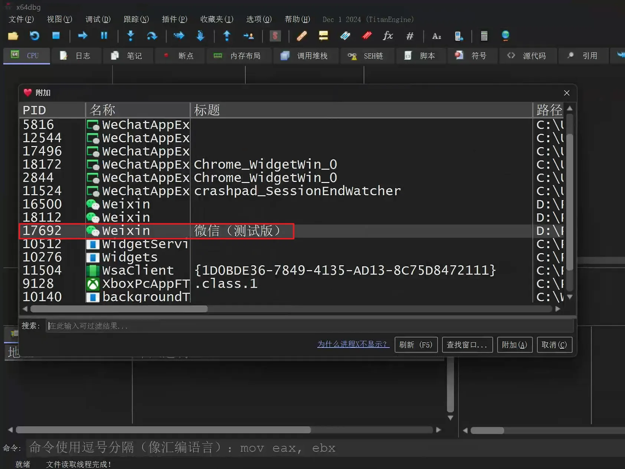Viewport: 625px width, 469px height.
Task: Open the 调试(D) menu
Action: [98, 19]
